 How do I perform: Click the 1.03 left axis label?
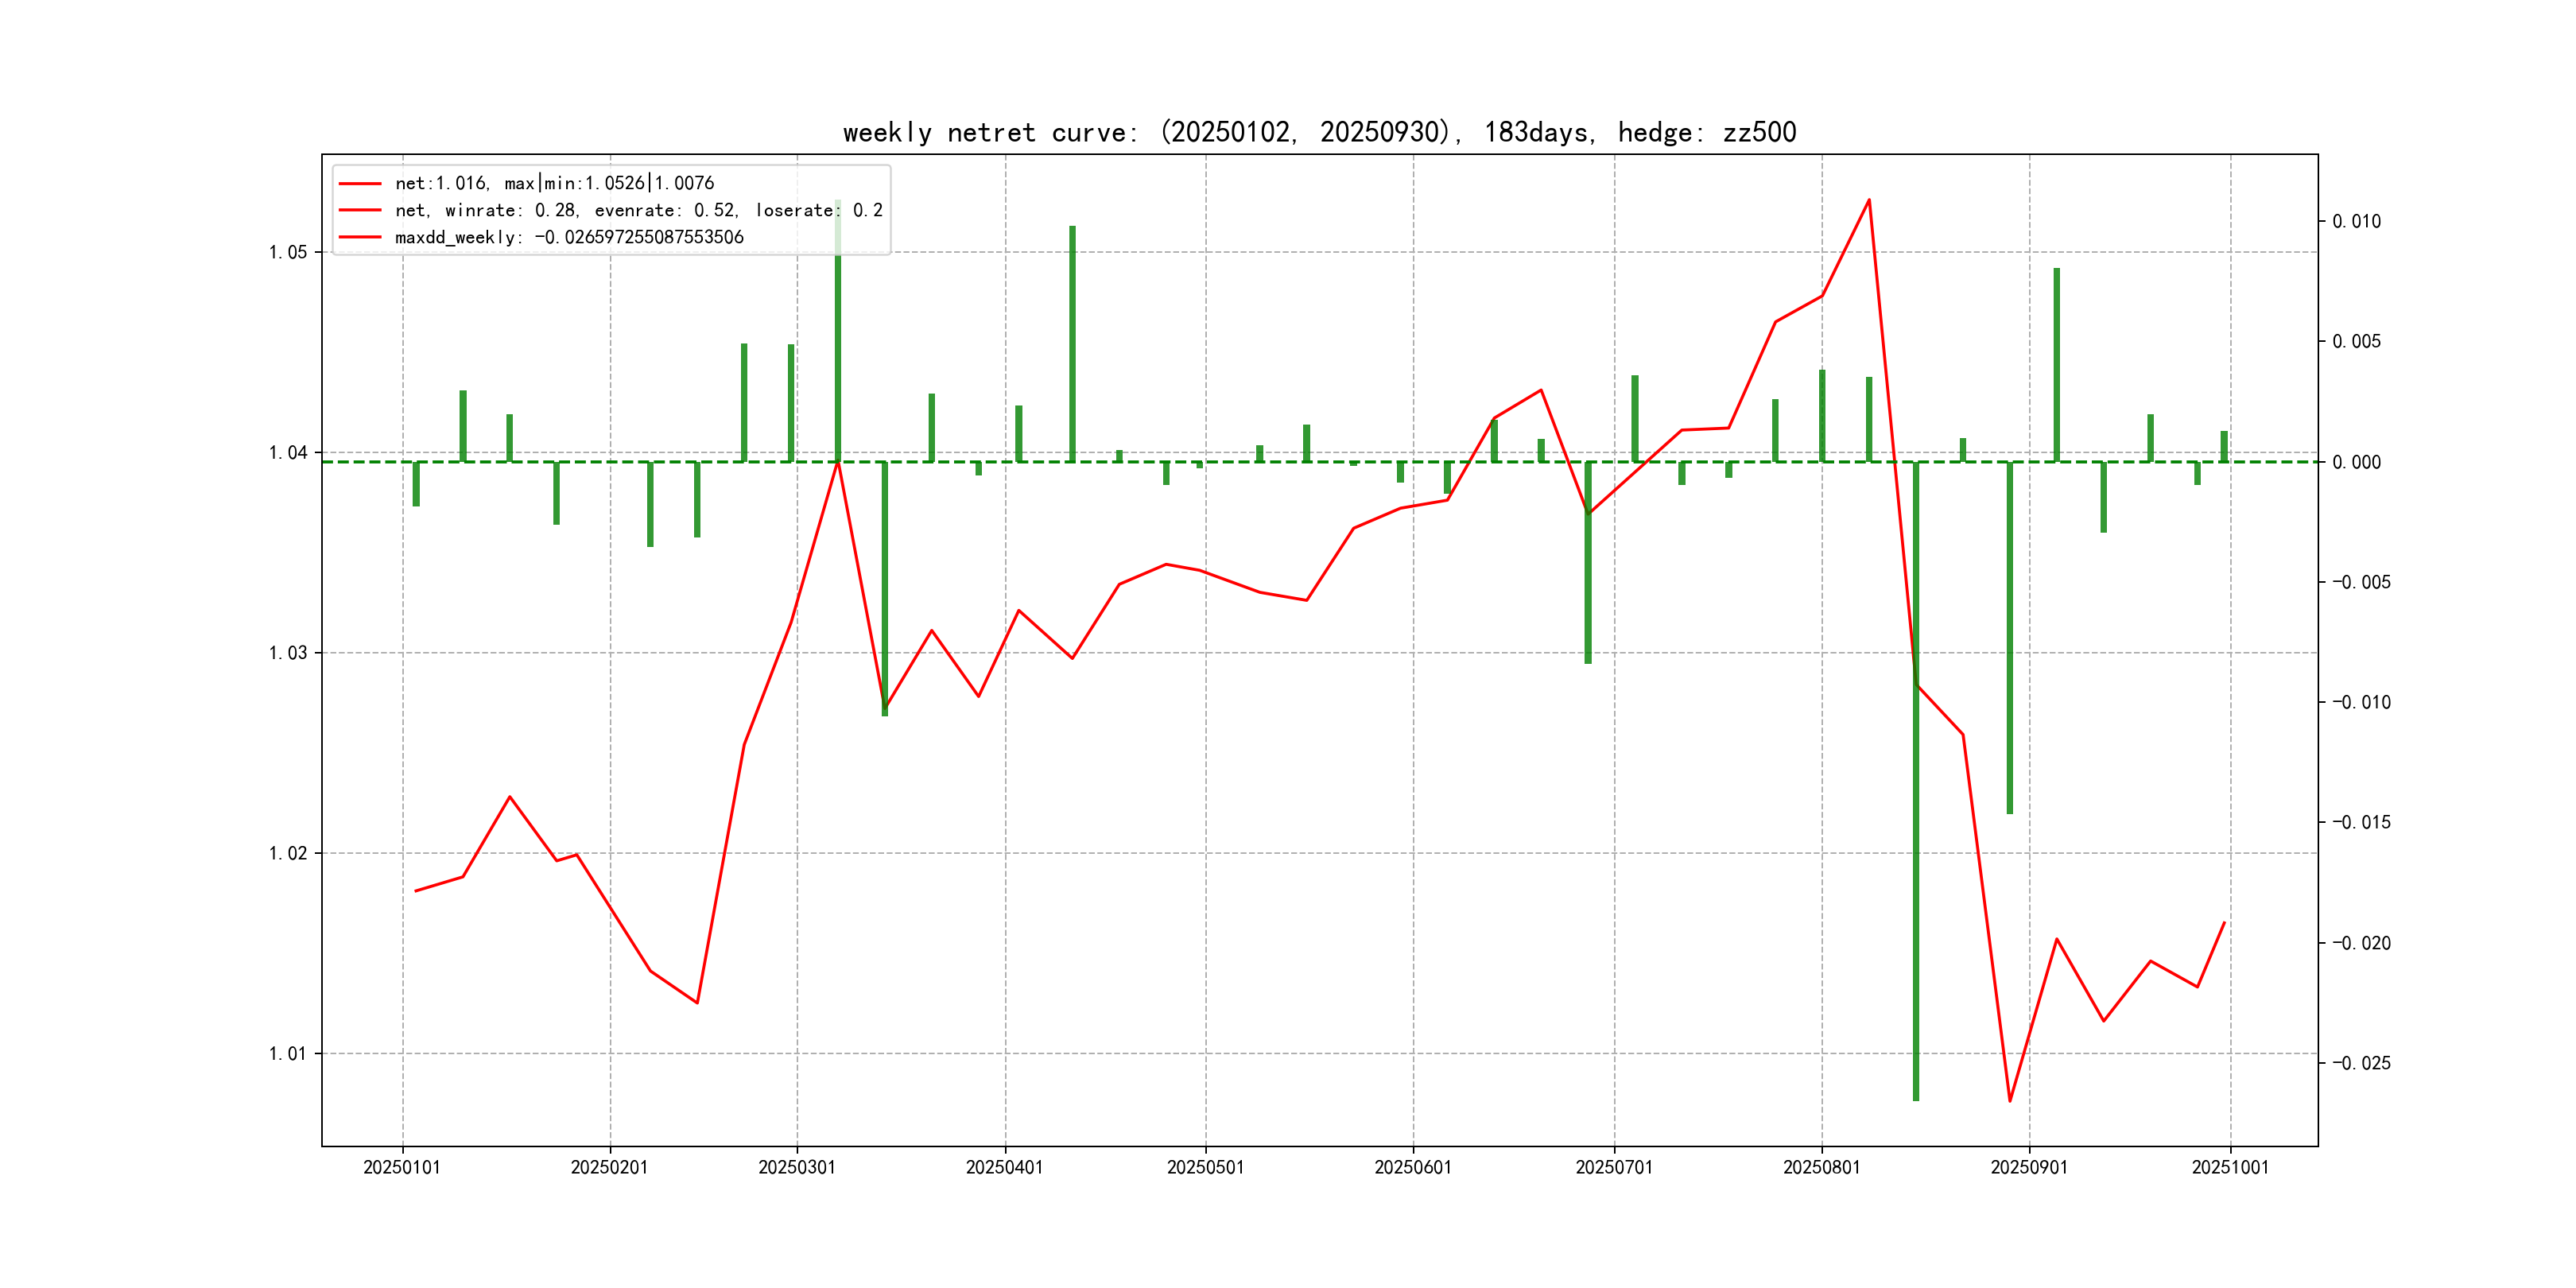(x=288, y=653)
